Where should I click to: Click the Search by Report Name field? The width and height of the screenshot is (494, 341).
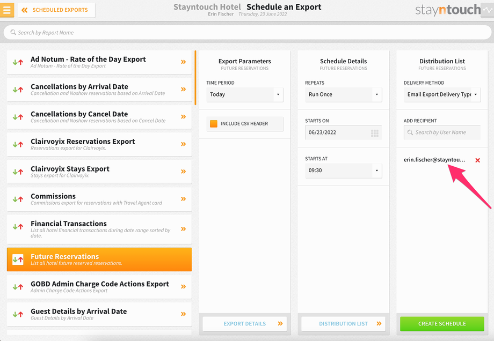pos(248,32)
